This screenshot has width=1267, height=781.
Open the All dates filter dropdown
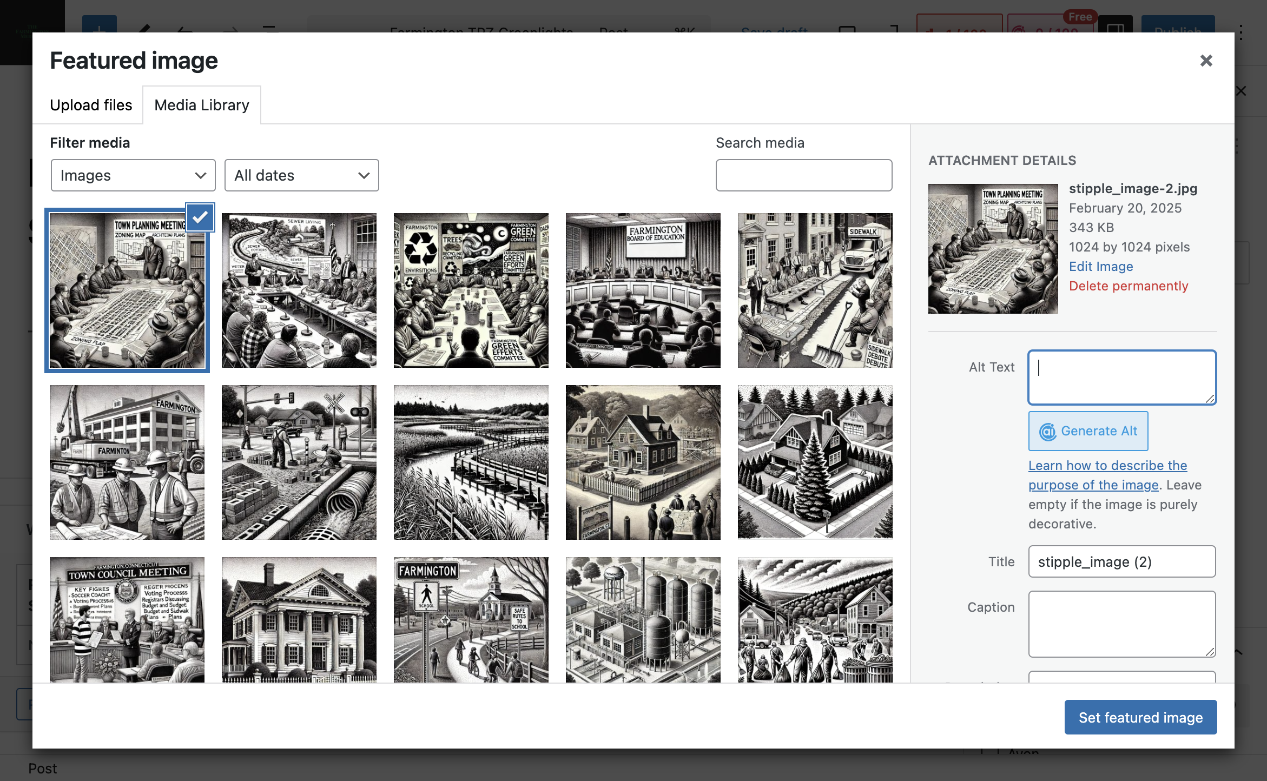point(301,175)
